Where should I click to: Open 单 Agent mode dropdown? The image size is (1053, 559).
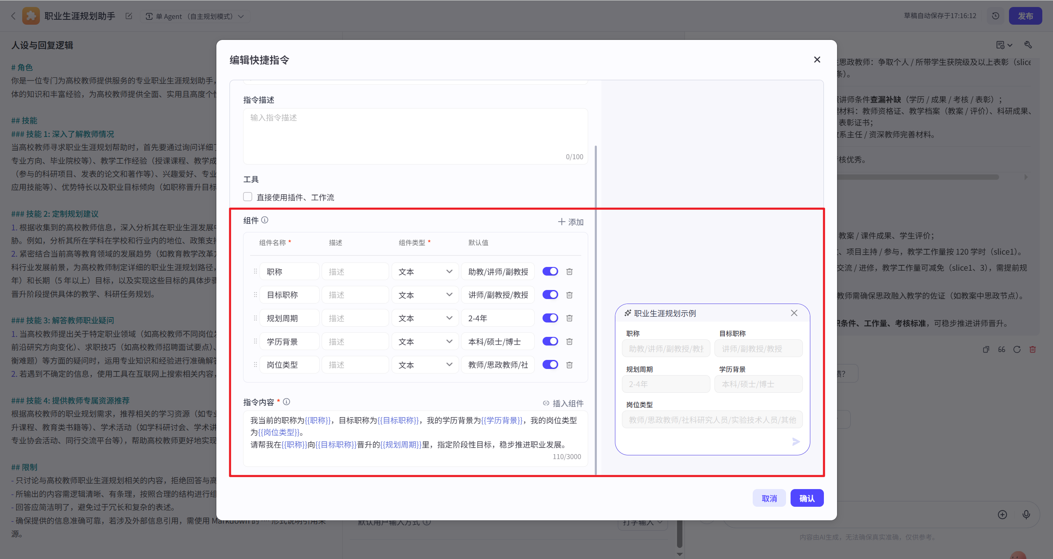195,16
